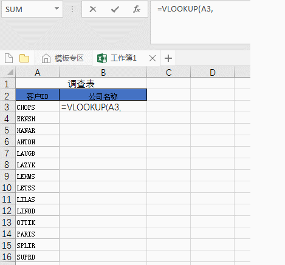Select row 13 header
Screen dimensions: 285x265
pyautogui.click(x=8, y=222)
